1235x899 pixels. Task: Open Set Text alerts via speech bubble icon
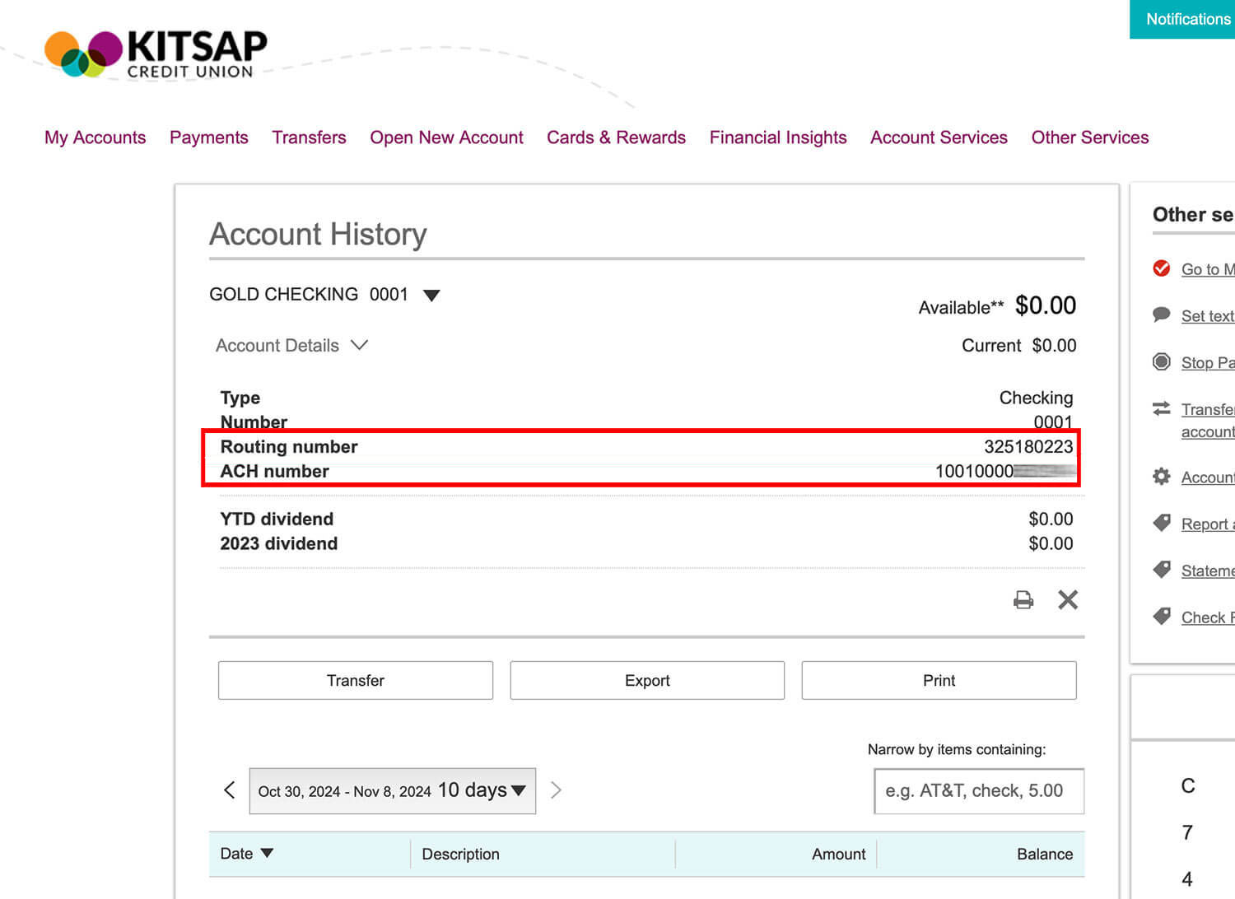click(1161, 314)
